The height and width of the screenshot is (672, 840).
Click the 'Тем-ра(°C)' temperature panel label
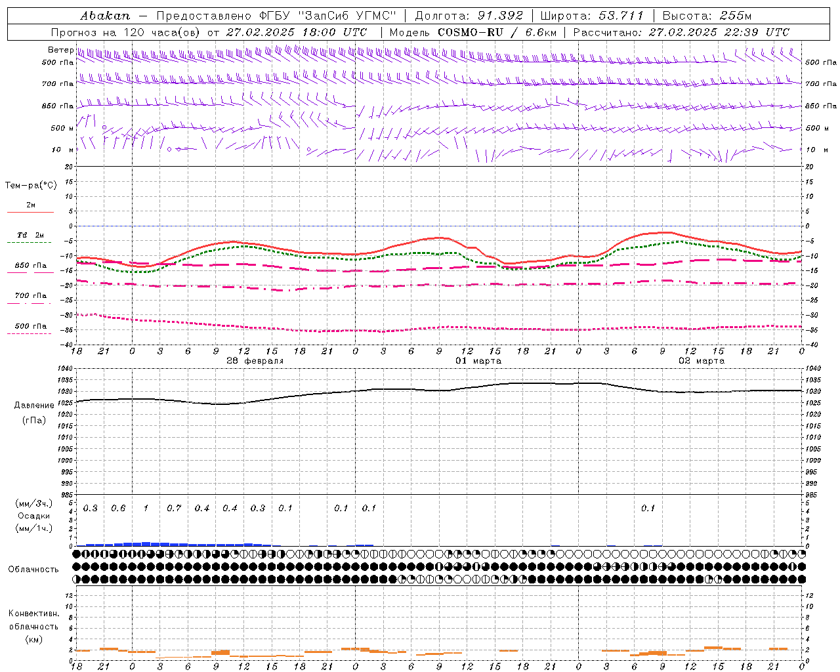pyautogui.click(x=31, y=186)
